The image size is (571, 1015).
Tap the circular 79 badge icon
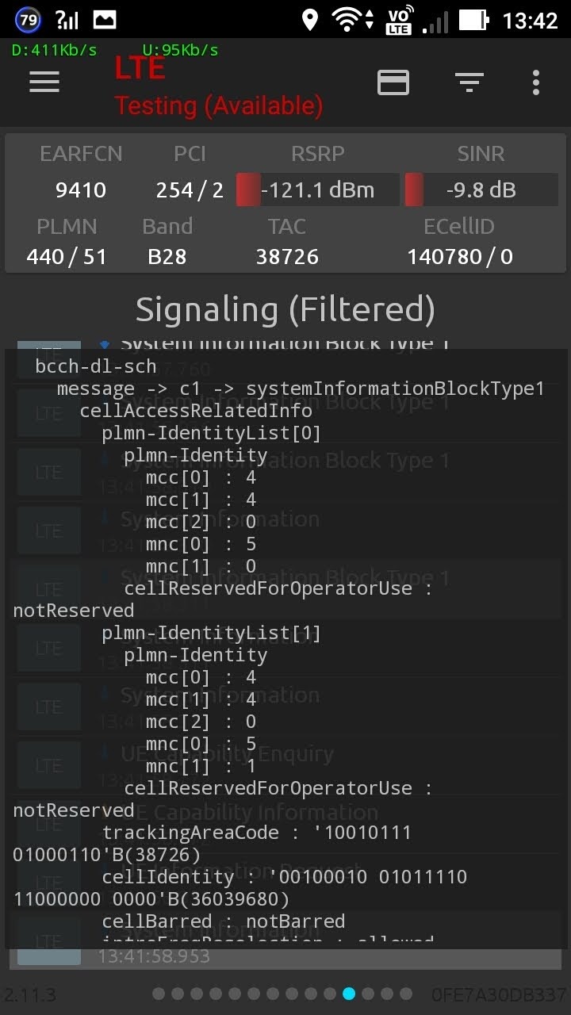click(x=28, y=20)
